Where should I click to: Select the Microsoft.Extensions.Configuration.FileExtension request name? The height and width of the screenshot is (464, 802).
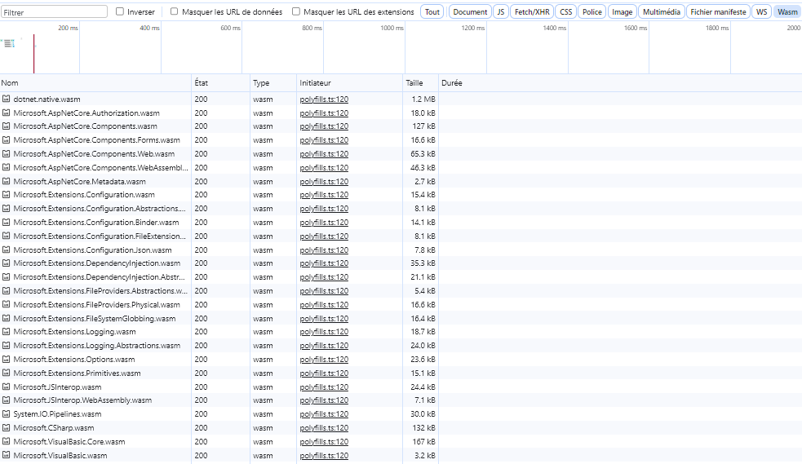point(100,236)
